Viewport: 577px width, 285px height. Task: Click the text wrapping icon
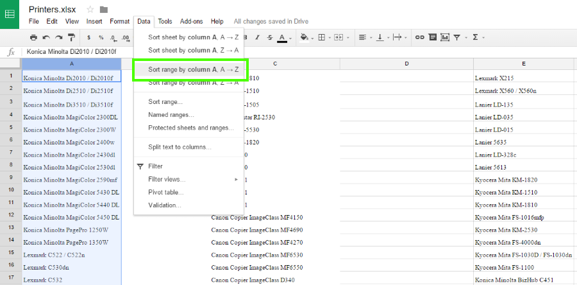397,37
